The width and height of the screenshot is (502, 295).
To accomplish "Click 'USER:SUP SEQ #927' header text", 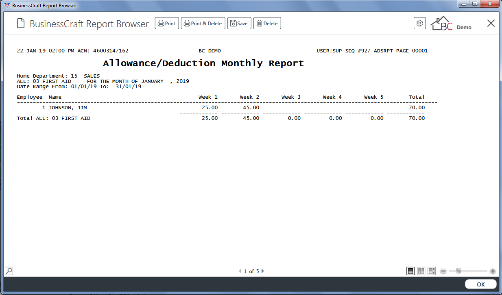I will click(343, 51).
